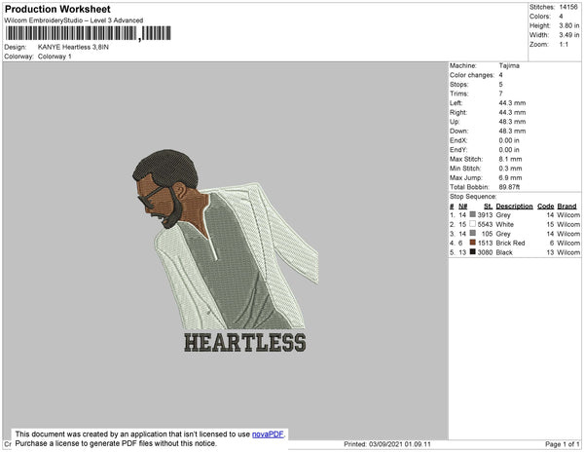Viewport: 584px width, 452px height.
Task: Click the Brick Red swatch for thread 1513
Action: point(473,243)
